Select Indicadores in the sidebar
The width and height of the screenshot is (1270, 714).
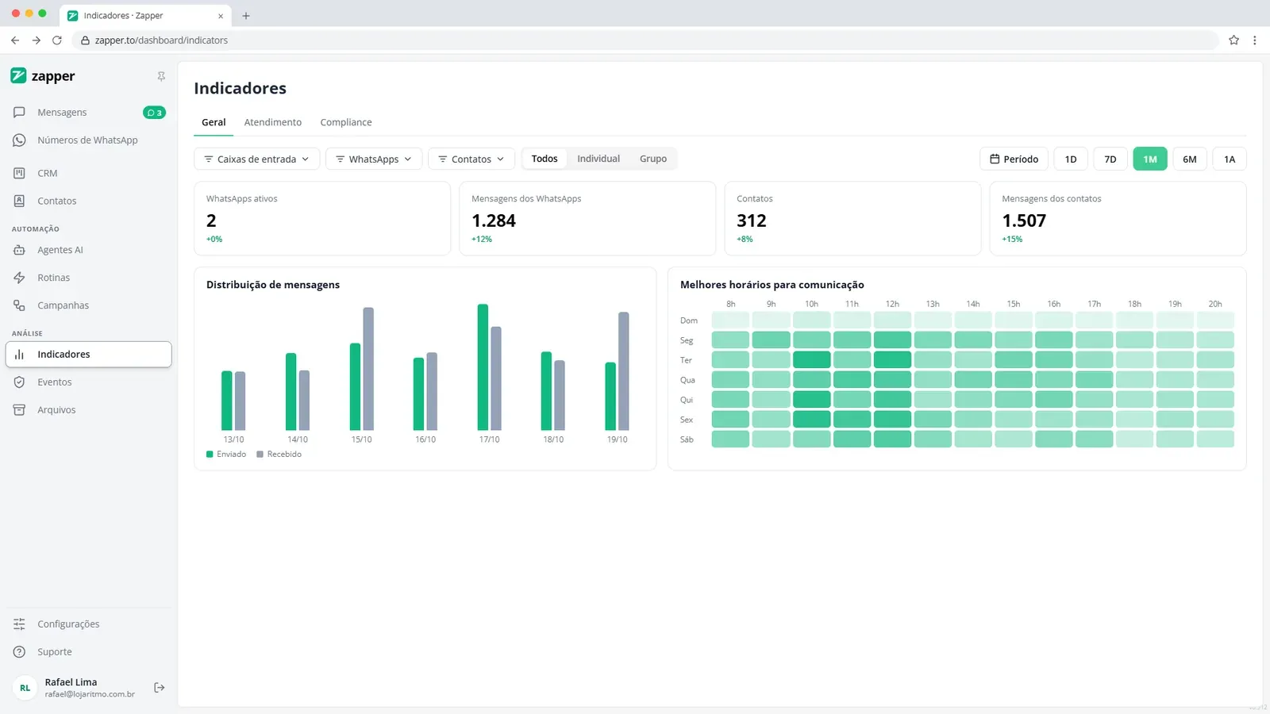point(88,355)
